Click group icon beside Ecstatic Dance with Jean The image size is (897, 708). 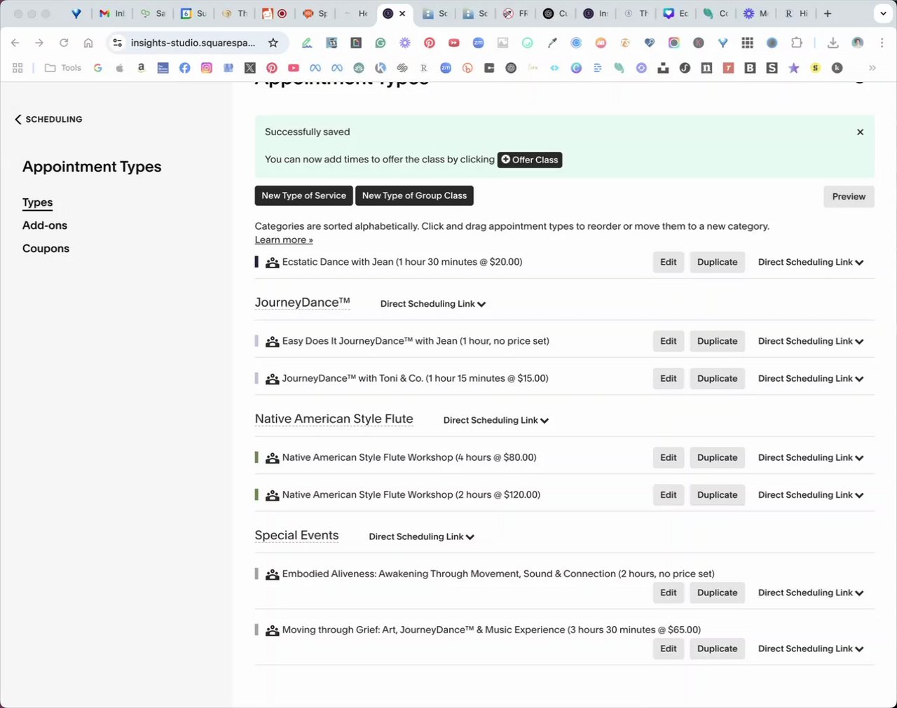tap(272, 263)
